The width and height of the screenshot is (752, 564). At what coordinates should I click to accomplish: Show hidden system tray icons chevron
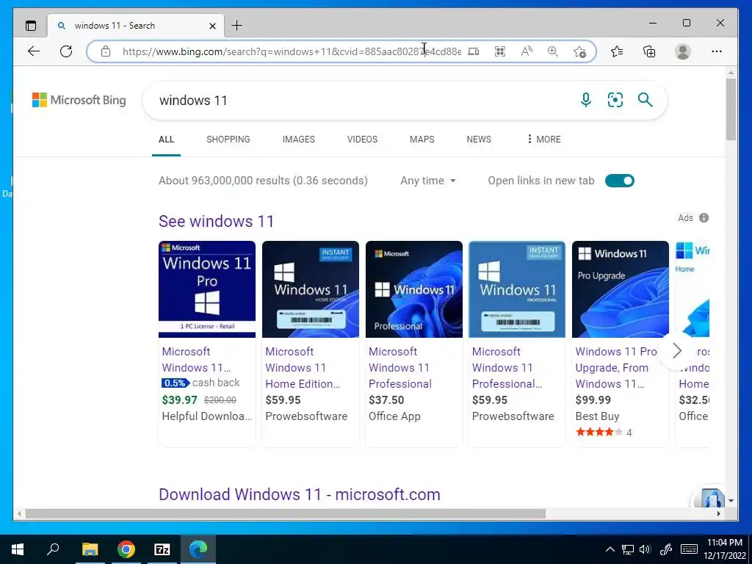610,549
